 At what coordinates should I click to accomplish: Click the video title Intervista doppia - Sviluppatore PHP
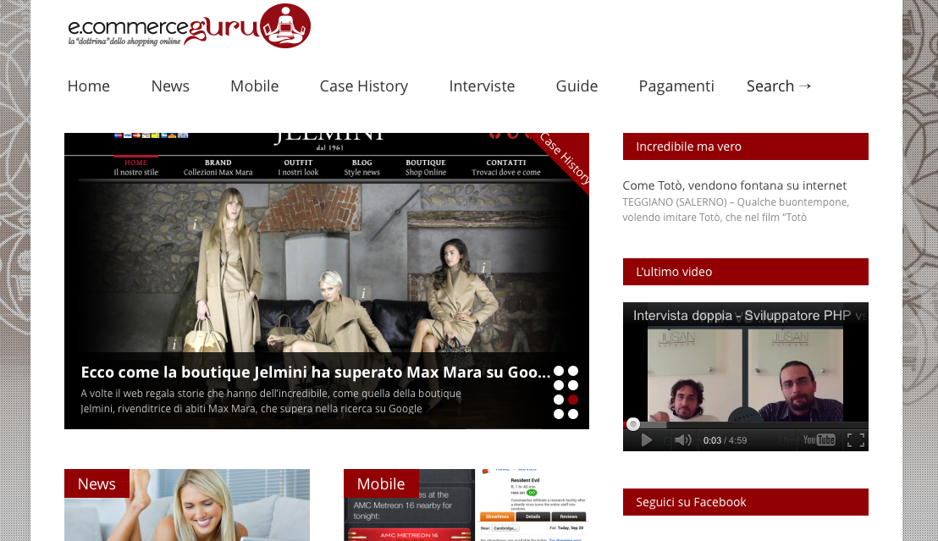click(742, 316)
